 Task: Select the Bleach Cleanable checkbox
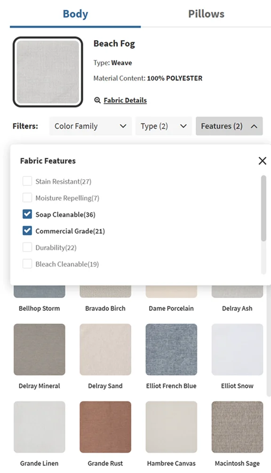27,264
